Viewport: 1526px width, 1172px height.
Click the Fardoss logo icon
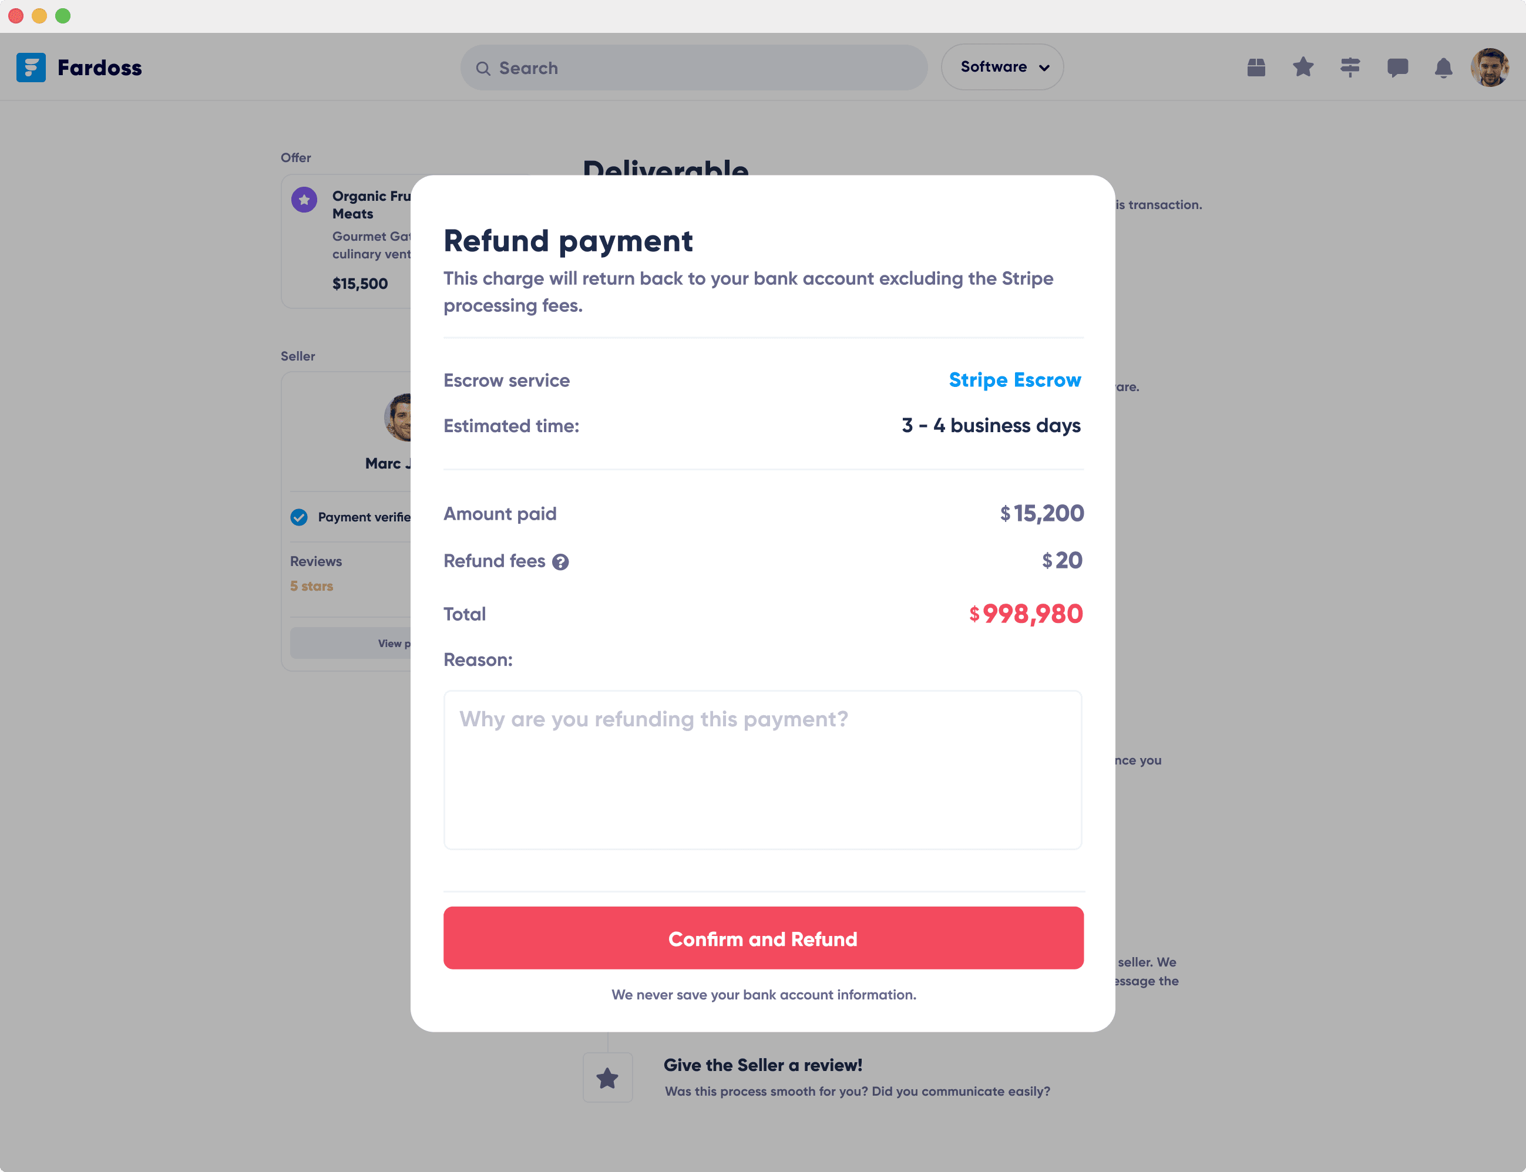point(30,67)
